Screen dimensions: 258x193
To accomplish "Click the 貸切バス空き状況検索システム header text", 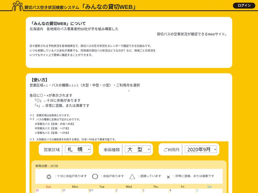I will (x=52, y=8).
